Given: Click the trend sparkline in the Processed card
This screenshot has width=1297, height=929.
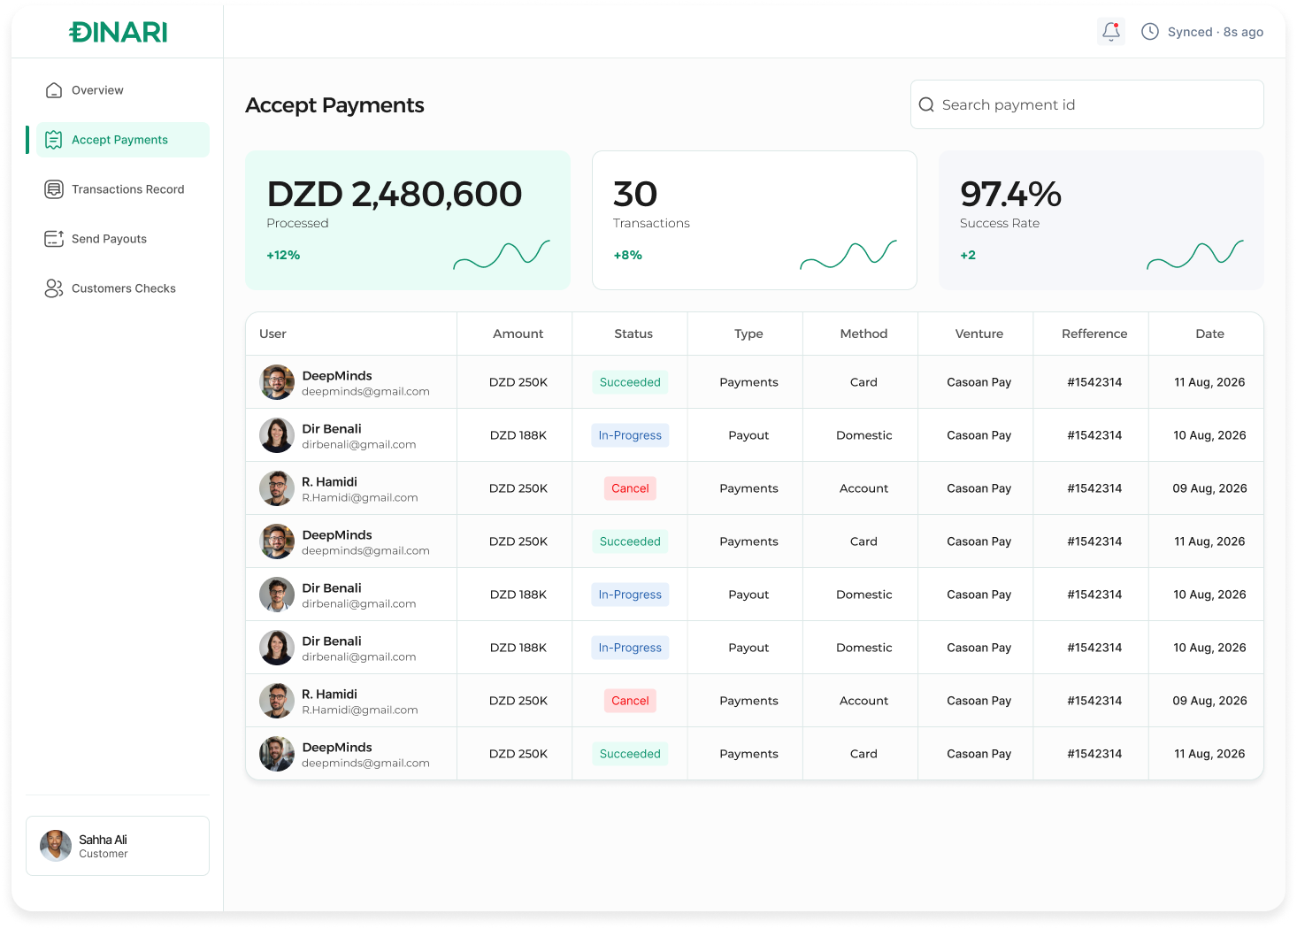Looking at the screenshot, I should pos(502,255).
